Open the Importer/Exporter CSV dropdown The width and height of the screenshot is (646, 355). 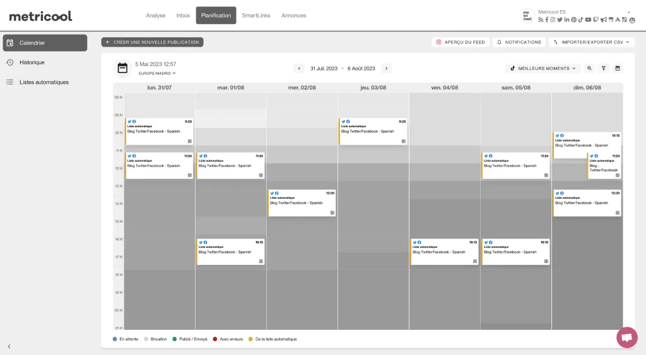(x=590, y=42)
